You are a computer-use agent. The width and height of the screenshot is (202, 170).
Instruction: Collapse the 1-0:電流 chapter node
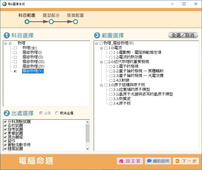pyautogui.click(x=101, y=48)
